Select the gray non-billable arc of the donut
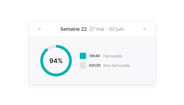Image resolution: width=184 pixels, height=105 pixels. 51,47
